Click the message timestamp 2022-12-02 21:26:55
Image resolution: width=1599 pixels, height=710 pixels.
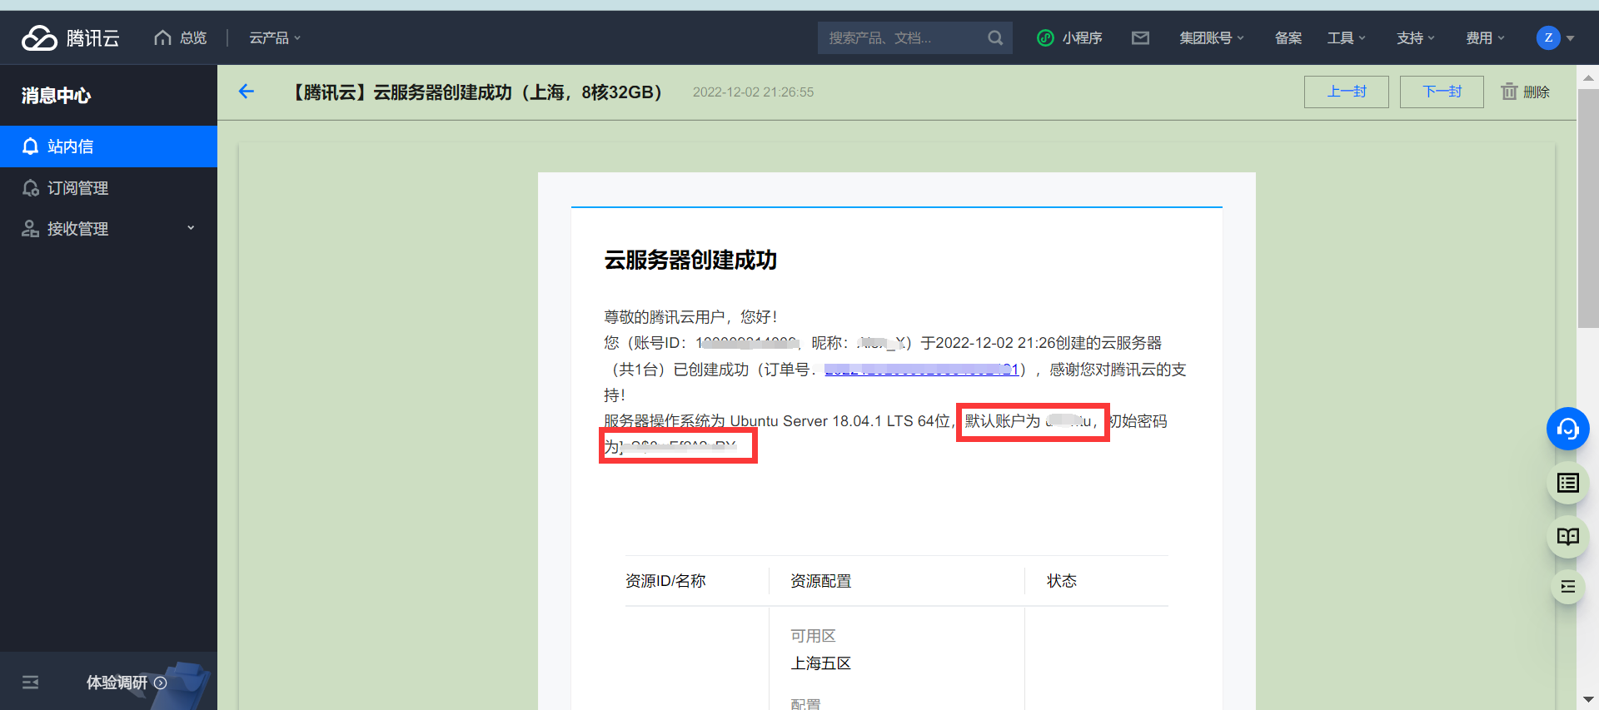pos(753,92)
